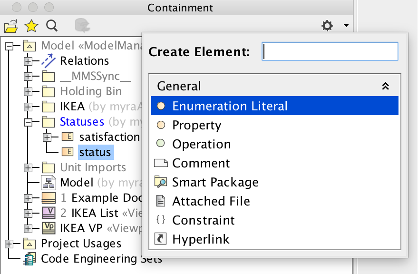Expand the IKEA package node
Screen dimensions: 418x274
[28, 107]
